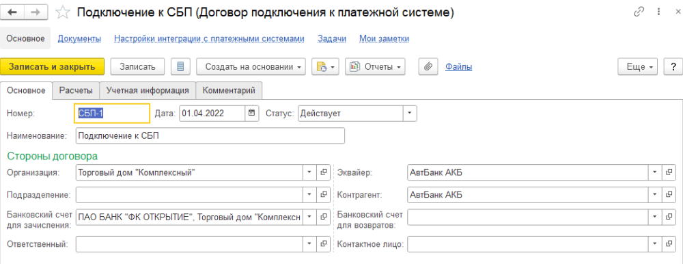This screenshot has height=264, width=683.
Task: Click the empty Ответственный input field
Action: click(189, 244)
